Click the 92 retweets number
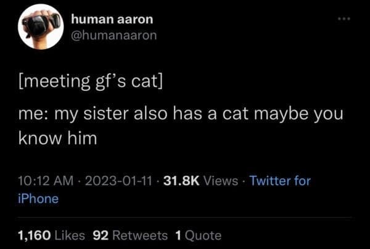370x249 pixels. [100, 235]
